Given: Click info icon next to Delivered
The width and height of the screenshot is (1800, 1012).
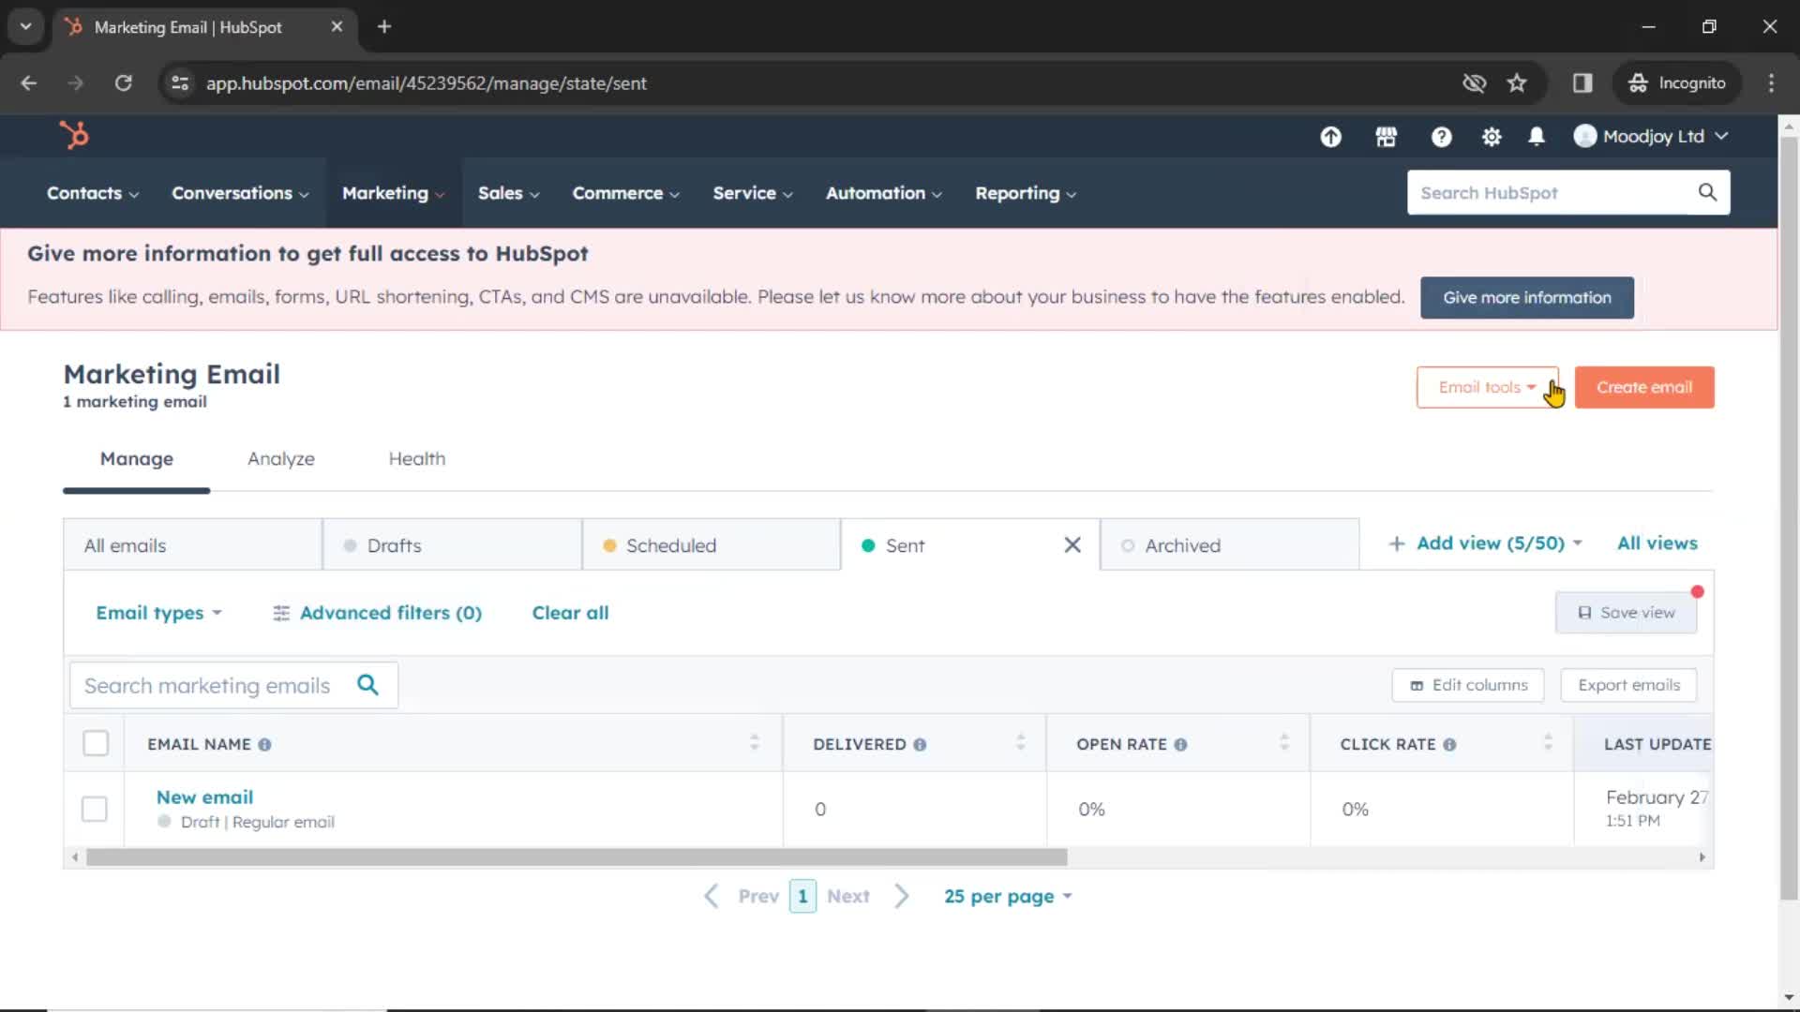Looking at the screenshot, I should click(920, 745).
